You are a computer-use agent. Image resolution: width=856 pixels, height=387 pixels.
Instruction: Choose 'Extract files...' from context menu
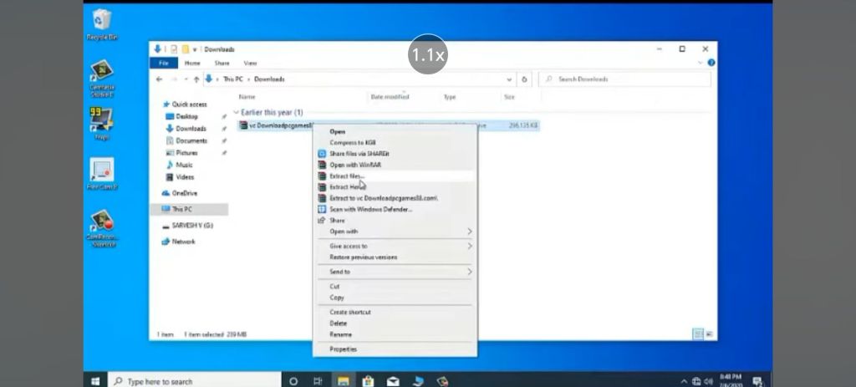tap(347, 176)
